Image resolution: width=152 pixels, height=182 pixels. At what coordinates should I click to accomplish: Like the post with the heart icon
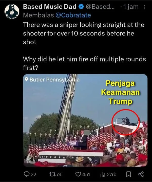click(x=78, y=174)
